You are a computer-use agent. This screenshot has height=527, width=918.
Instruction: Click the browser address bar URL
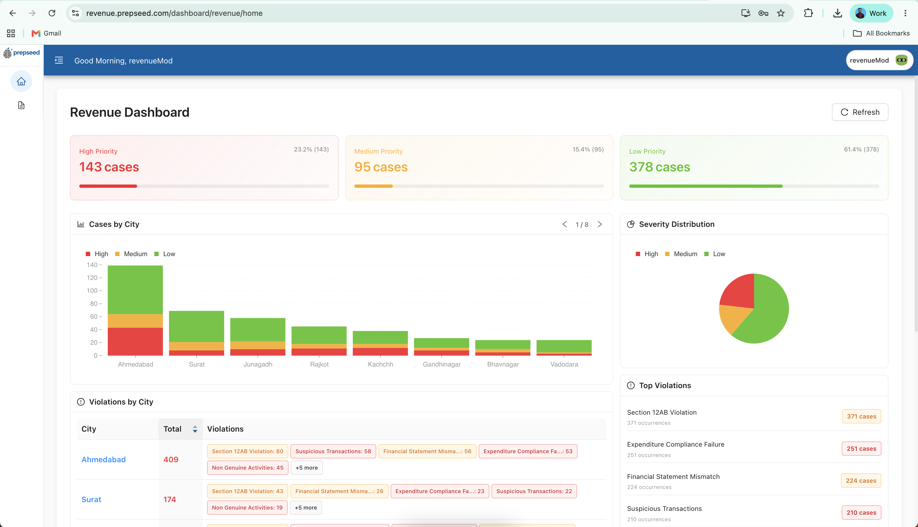click(174, 13)
